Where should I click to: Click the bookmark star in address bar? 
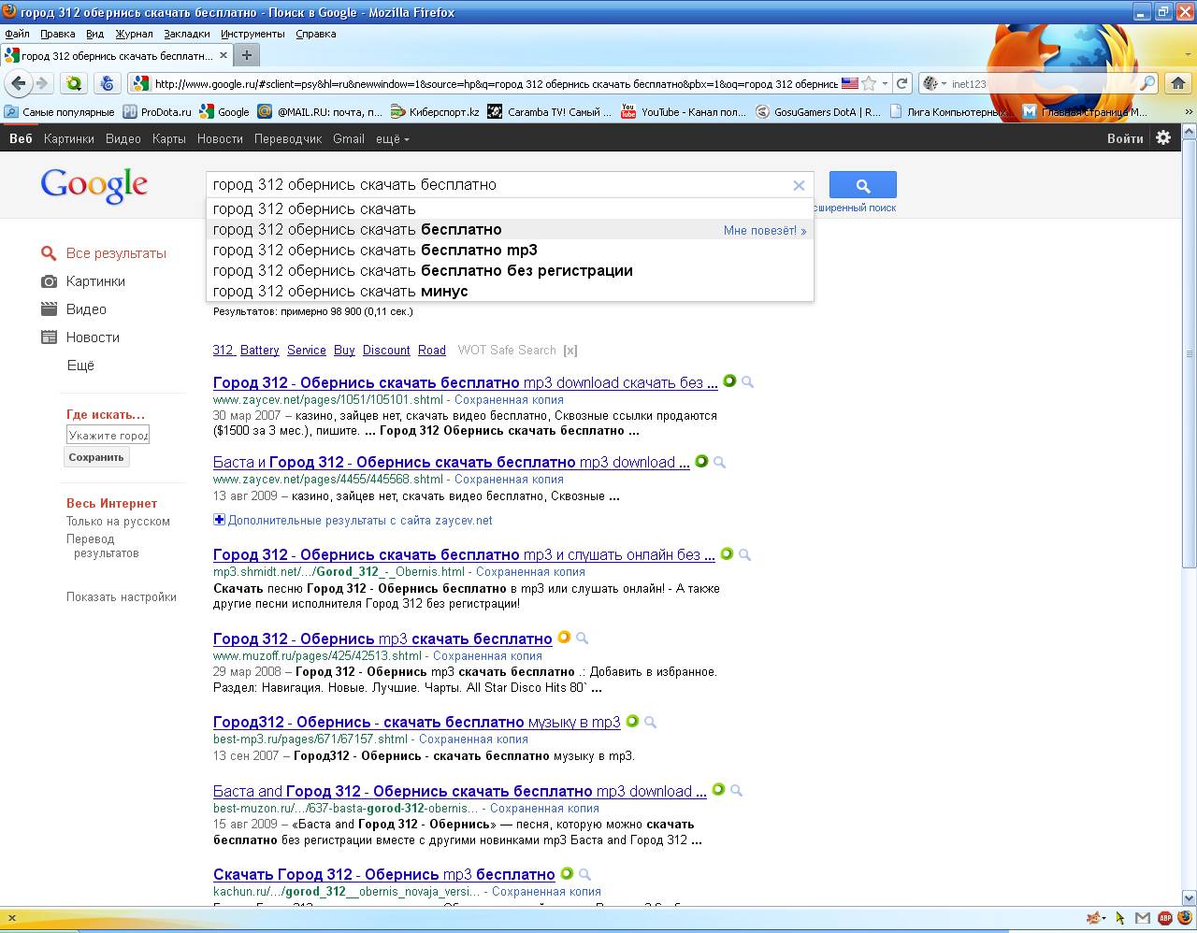click(869, 83)
